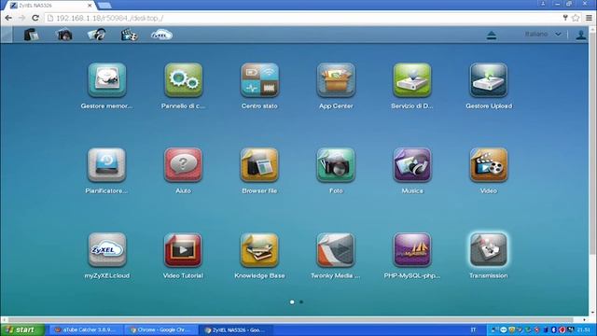Screen dimensions: 597x336
Task: Switch to Chrome - Google Chrome taskbar item
Action: 161,329
